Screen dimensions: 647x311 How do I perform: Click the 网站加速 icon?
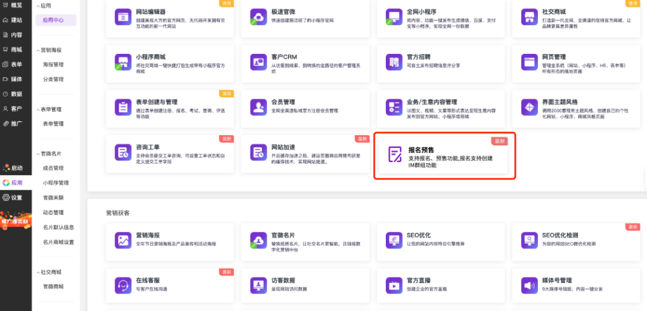coord(259,153)
